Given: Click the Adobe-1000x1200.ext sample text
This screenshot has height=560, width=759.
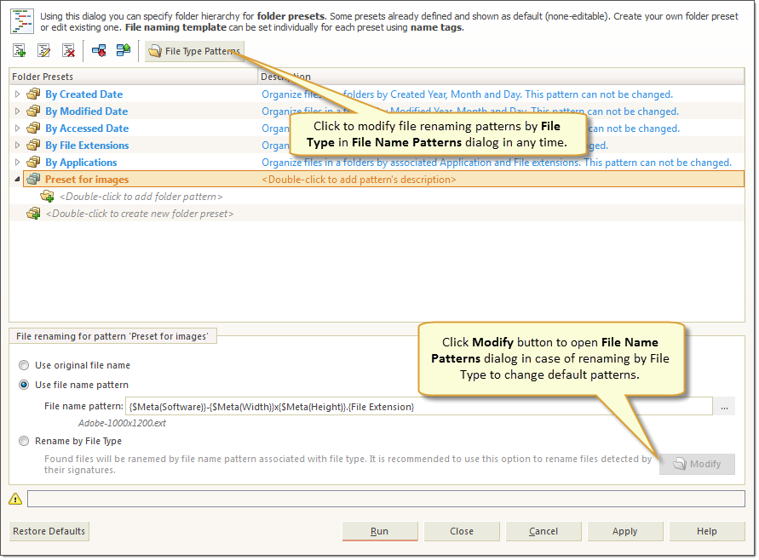Looking at the screenshot, I should 122,423.
